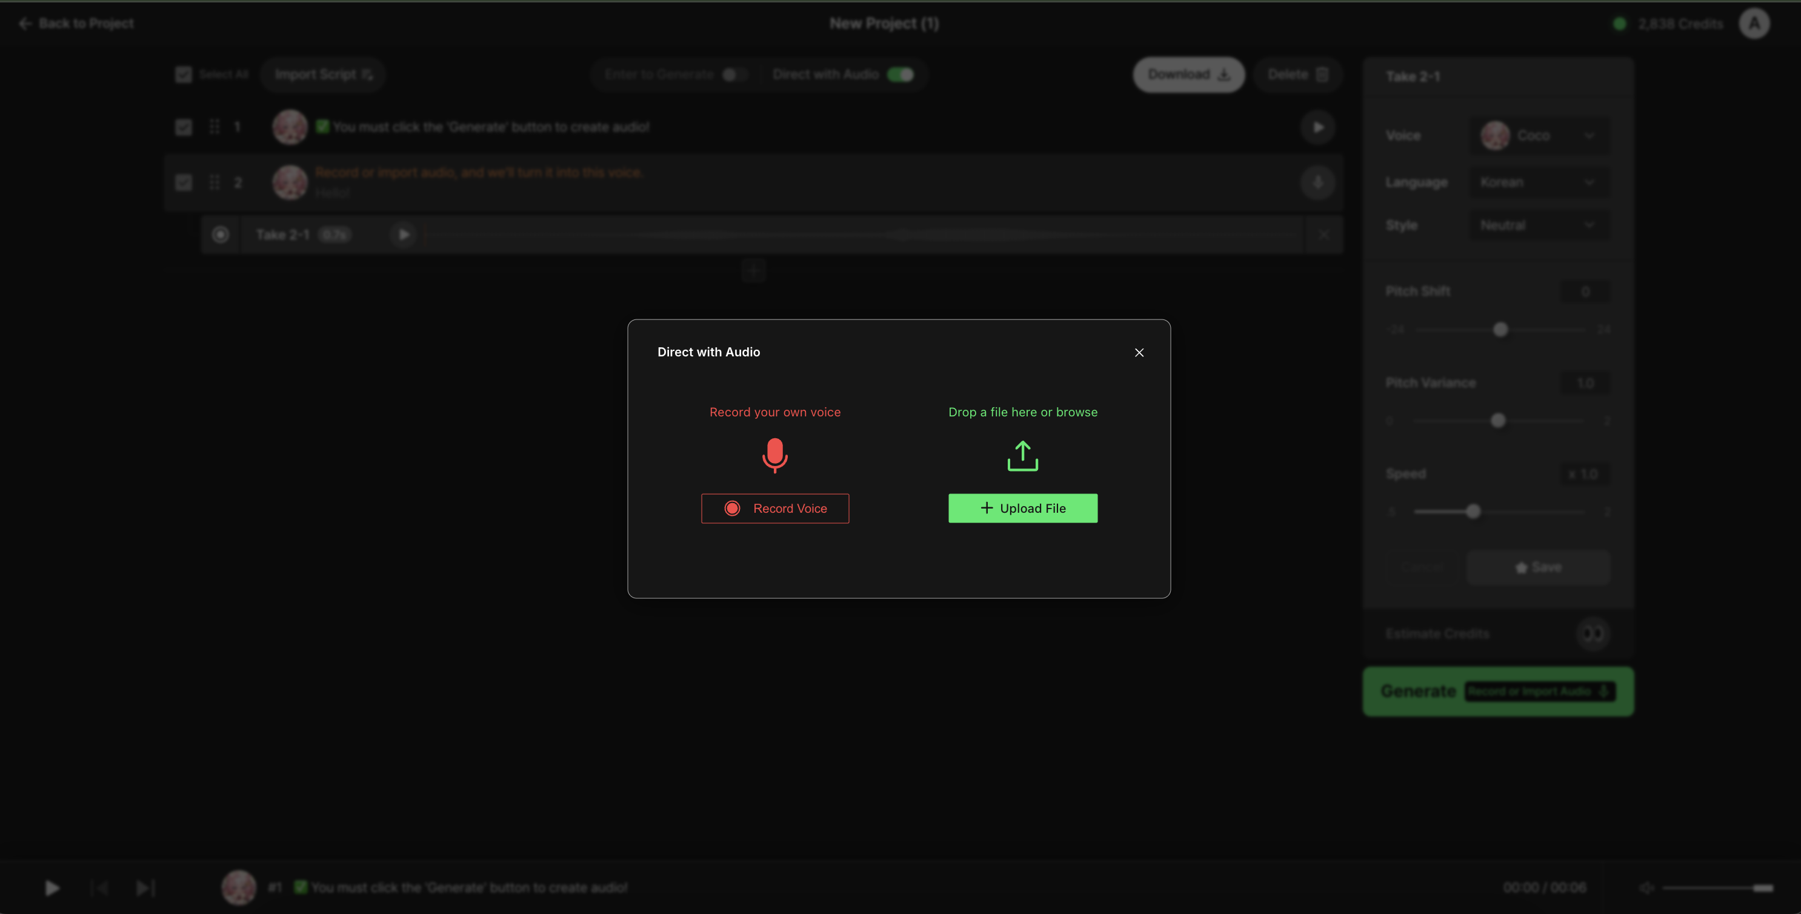Screen dimensions: 1801x914
Task: Remove Take 2-1 with the X icon
Action: click(1323, 235)
